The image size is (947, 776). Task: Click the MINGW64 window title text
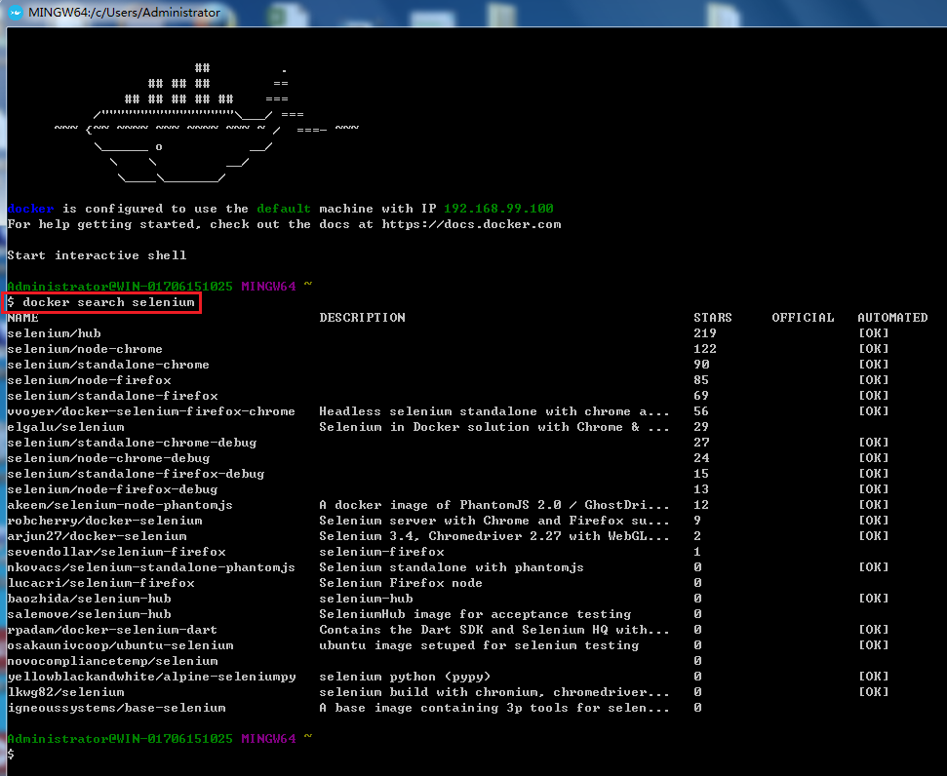click(124, 13)
